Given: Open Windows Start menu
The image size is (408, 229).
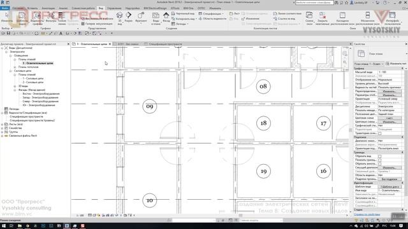Looking at the screenshot, I should coord(3,226).
